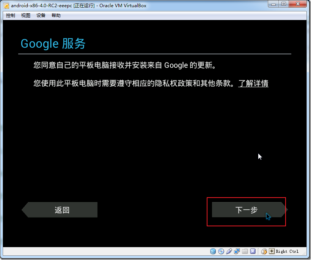This screenshot has width=311, height=260.
Task: Click the VirtualBox window title icon
Action: point(6,6)
